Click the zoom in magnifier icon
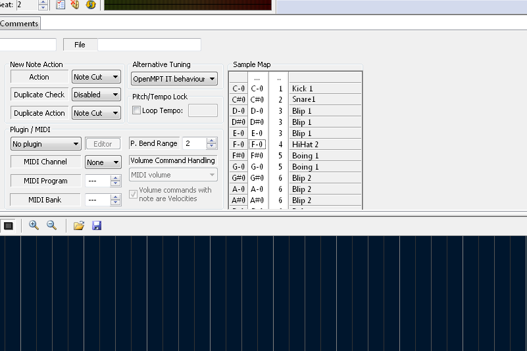 (x=34, y=225)
